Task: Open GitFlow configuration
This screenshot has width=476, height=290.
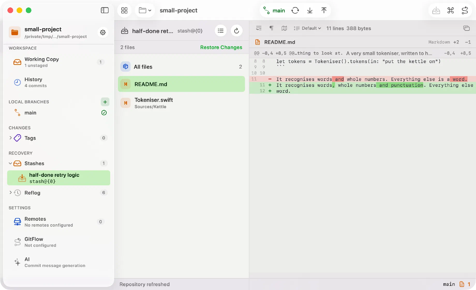Action: 58,242
